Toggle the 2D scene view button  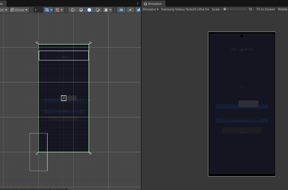pyautogui.click(x=121, y=10)
